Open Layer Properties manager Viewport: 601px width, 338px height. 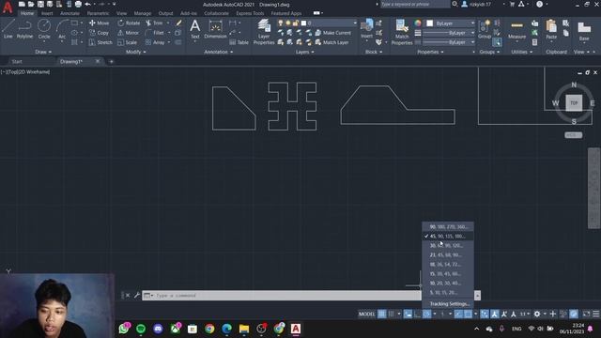[x=264, y=32]
